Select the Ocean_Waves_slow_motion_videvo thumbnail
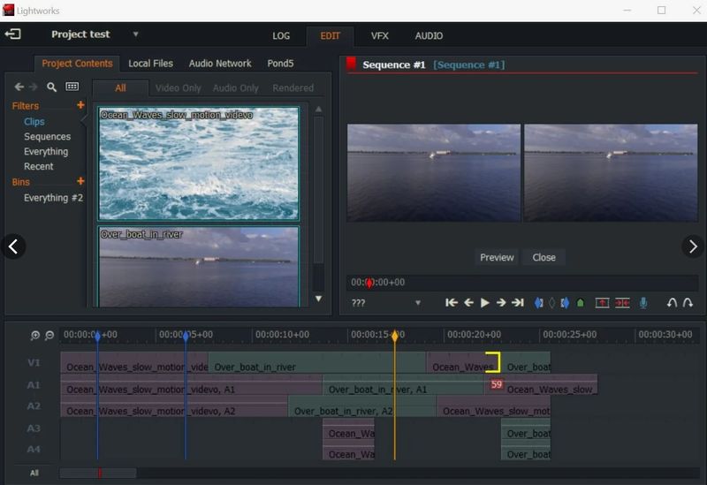The height and width of the screenshot is (485, 707). [x=199, y=163]
